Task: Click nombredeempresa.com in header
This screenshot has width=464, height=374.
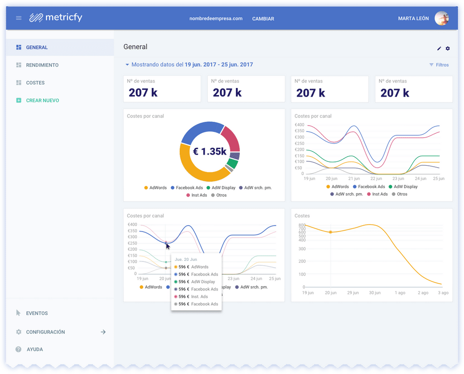Action: (216, 18)
